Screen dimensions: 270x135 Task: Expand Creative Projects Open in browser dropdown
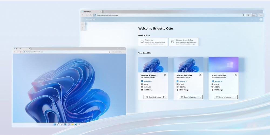(x=165, y=97)
